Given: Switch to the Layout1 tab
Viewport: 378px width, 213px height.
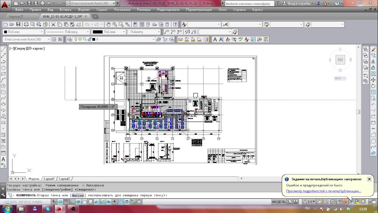Looking at the screenshot, I should [49, 179].
